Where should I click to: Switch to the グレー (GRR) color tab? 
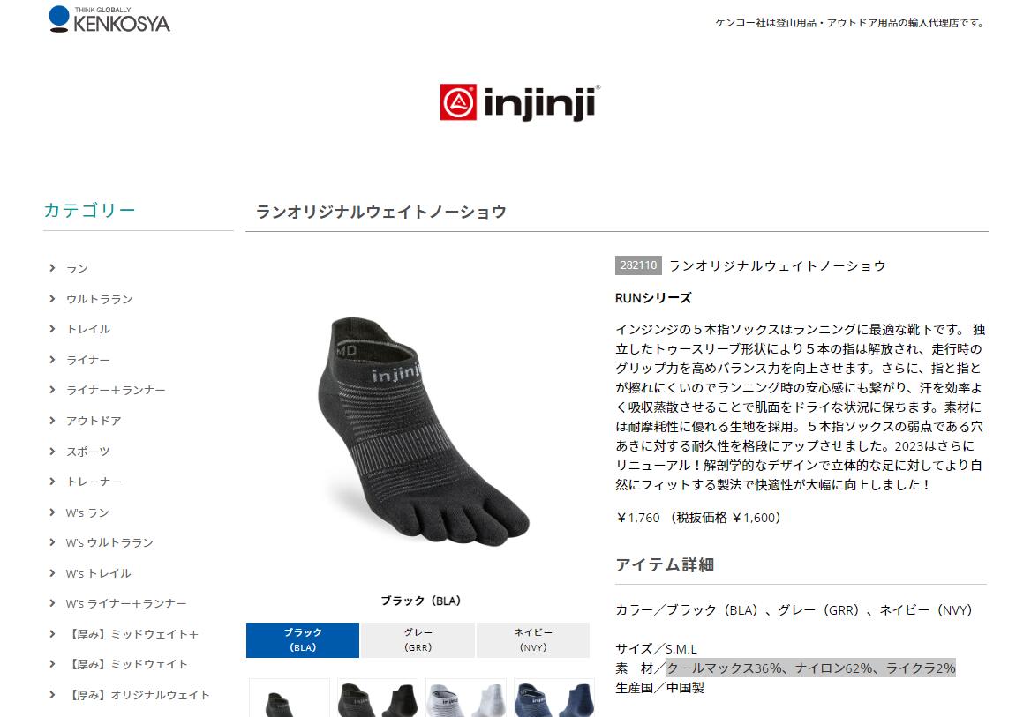click(x=418, y=640)
